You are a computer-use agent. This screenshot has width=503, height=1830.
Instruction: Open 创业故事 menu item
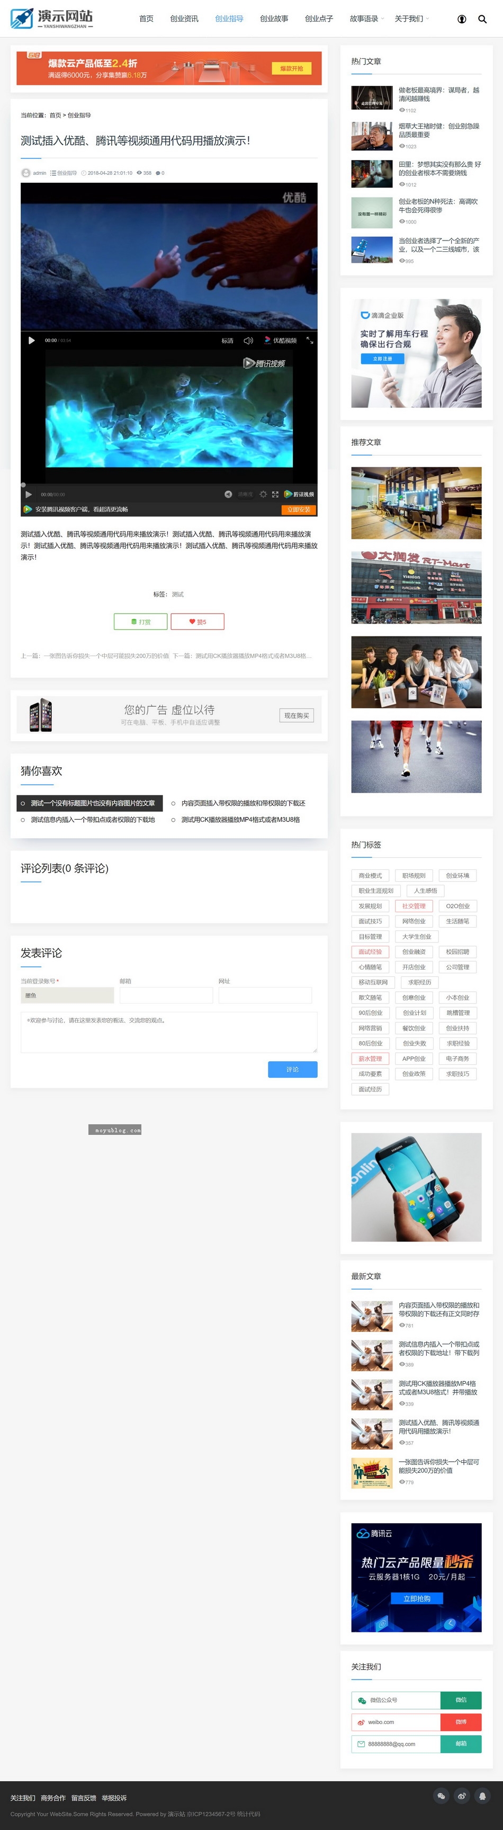[274, 19]
